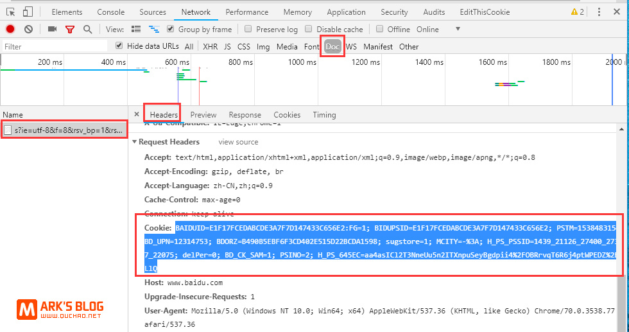Switch to the Cookies detail tab

click(288, 115)
